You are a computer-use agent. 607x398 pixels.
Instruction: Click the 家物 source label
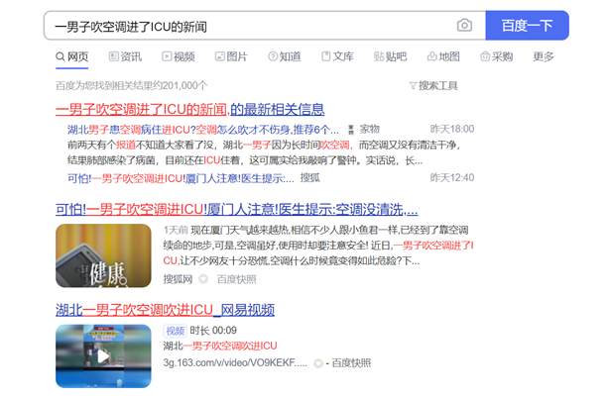370,129
